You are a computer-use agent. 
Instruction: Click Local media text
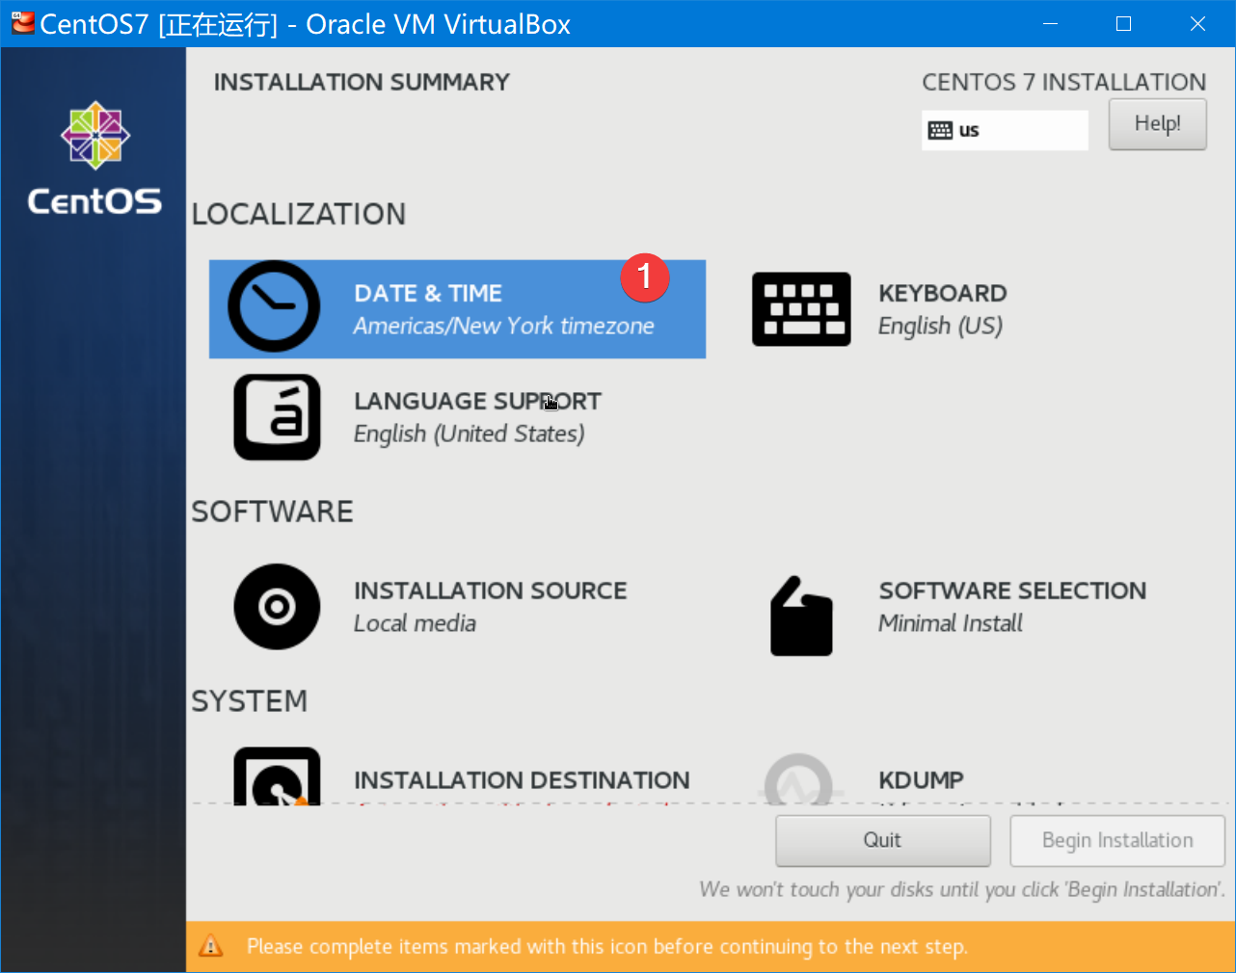coord(415,623)
